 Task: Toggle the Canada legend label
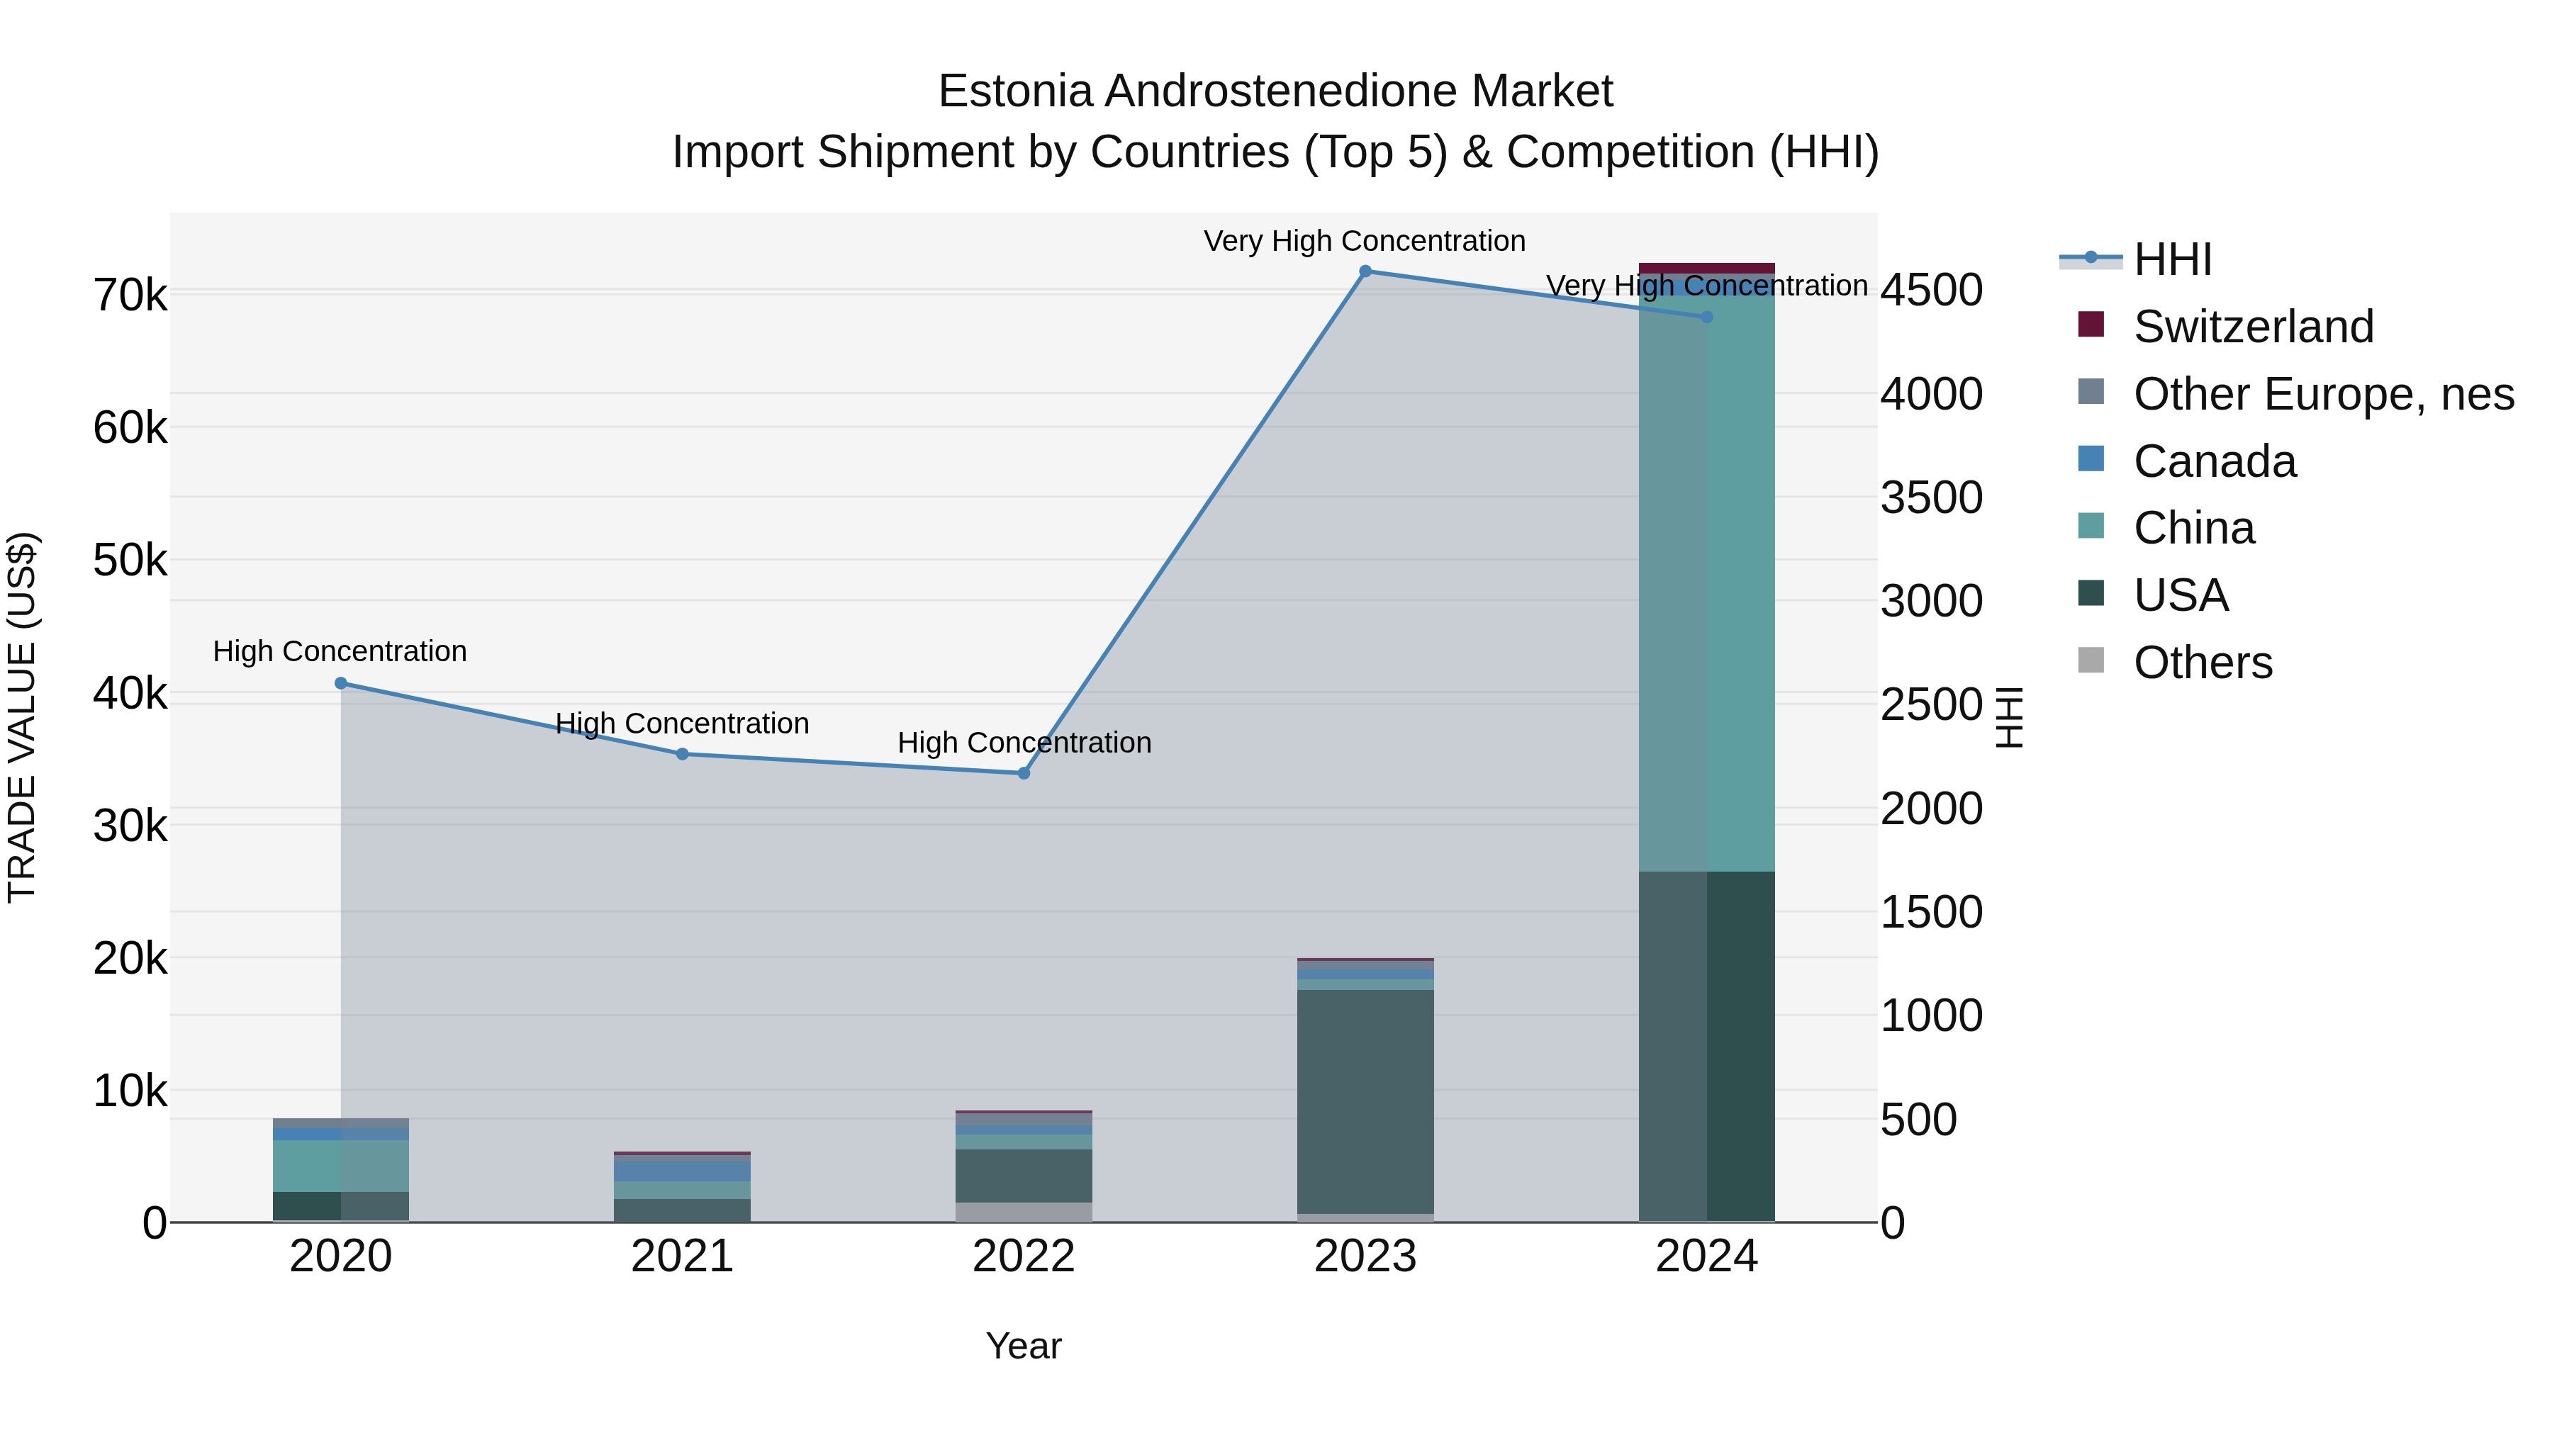[x=2215, y=461]
